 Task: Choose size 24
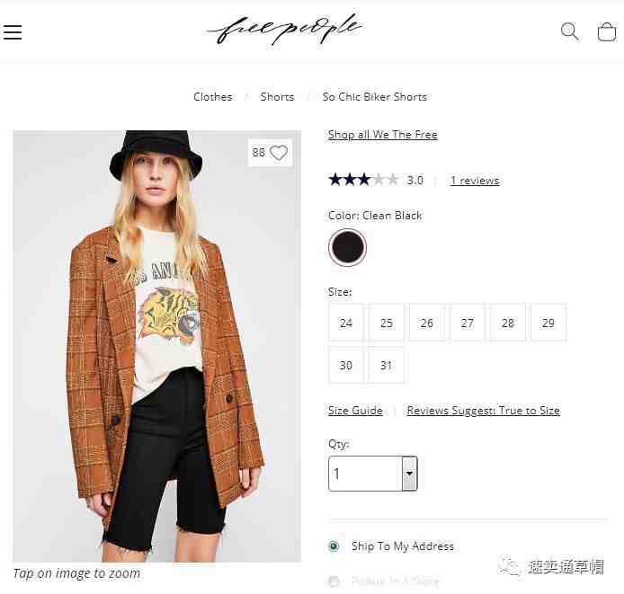coord(346,323)
